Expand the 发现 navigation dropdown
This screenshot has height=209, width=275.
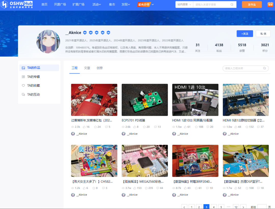[126, 5]
